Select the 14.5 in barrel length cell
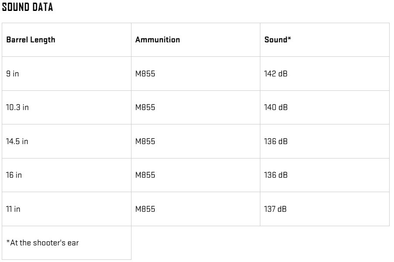The width and height of the screenshot is (394, 262). pyautogui.click(x=17, y=141)
